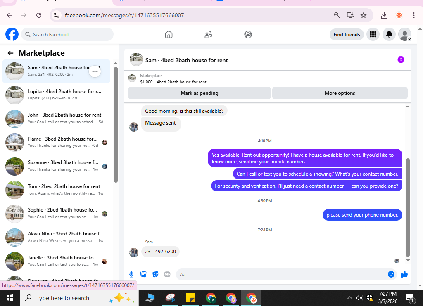Choose a GIF icon

click(167, 274)
